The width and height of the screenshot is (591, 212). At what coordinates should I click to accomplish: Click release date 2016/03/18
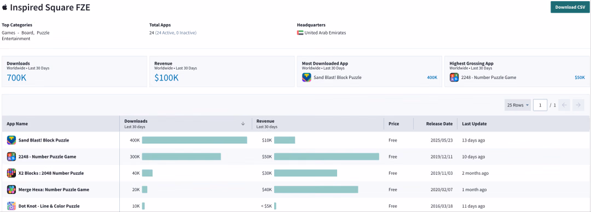[x=442, y=206]
